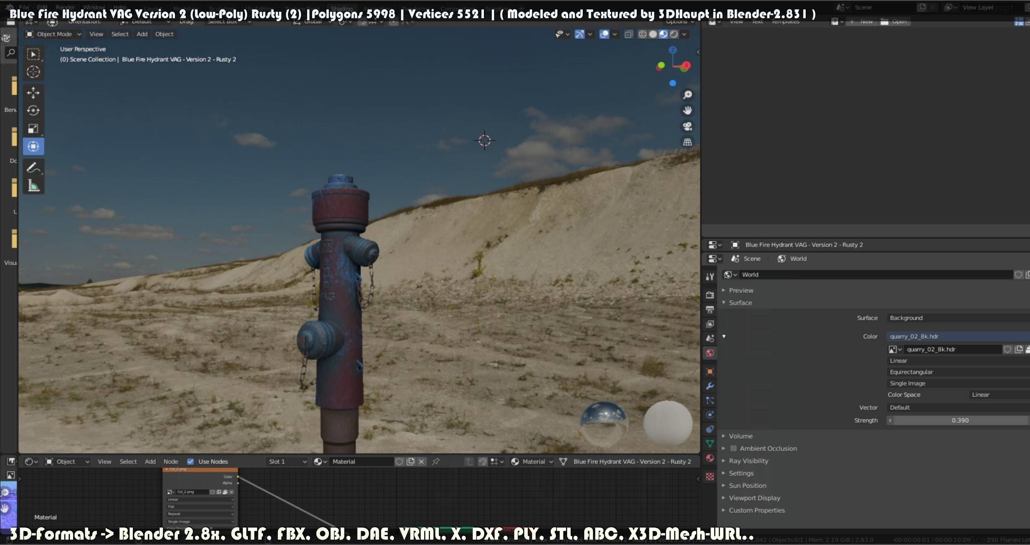Pick the Scale tool
1030x545 pixels.
[33, 128]
